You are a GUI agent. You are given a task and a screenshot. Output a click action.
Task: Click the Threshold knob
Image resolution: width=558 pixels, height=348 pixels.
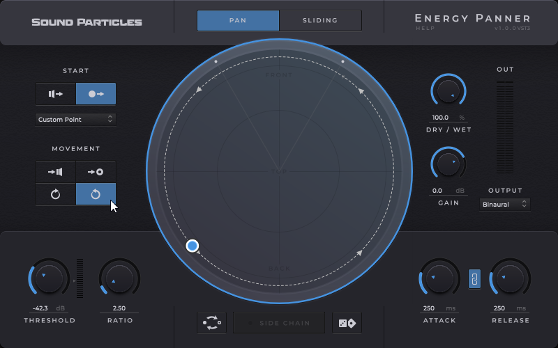[47, 278]
